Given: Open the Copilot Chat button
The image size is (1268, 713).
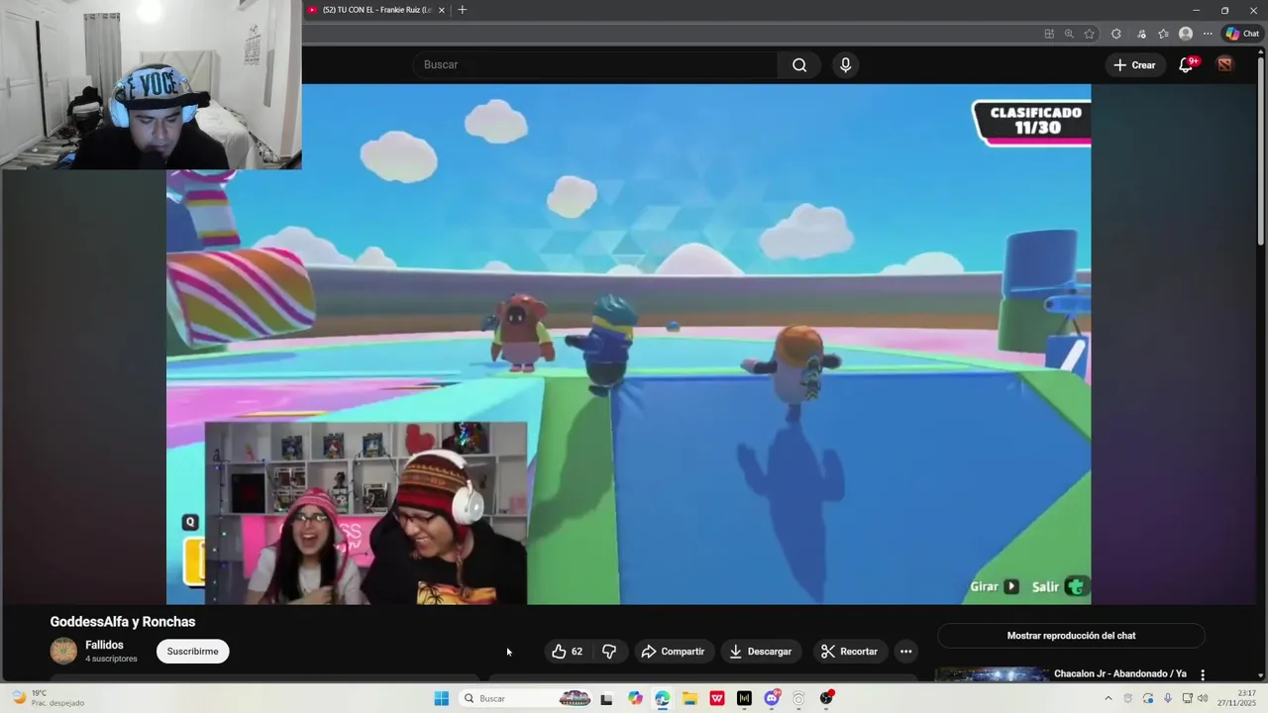Looking at the screenshot, I should pos(1242,34).
